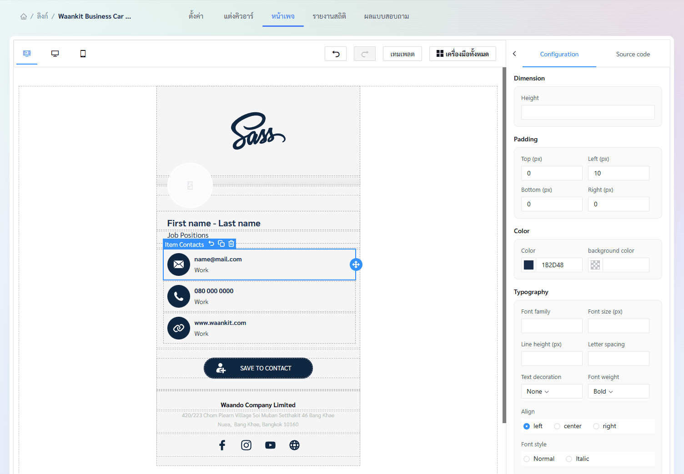The height and width of the screenshot is (474, 684).
Task: Collapse the configuration panel with the back chevron
Action: pyautogui.click(x=514, y=54)
